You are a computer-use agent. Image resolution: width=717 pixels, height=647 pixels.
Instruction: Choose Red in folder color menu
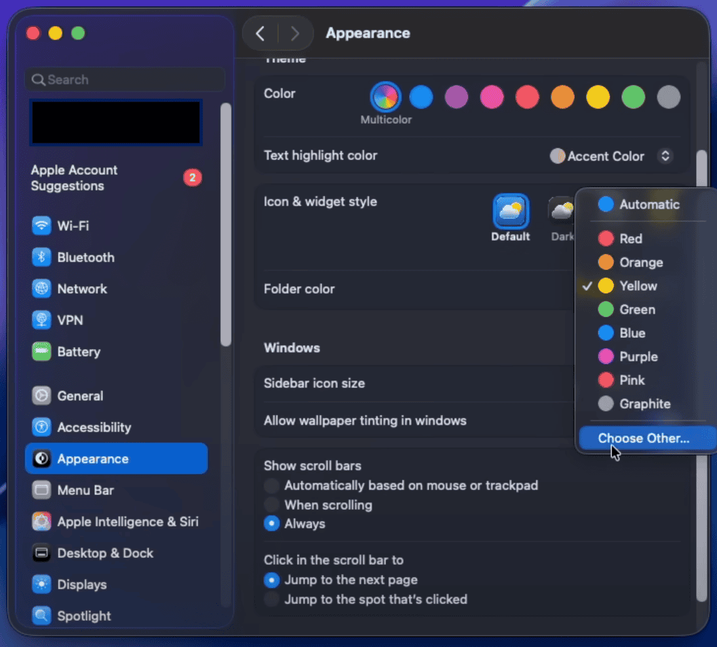coord(647,238)
